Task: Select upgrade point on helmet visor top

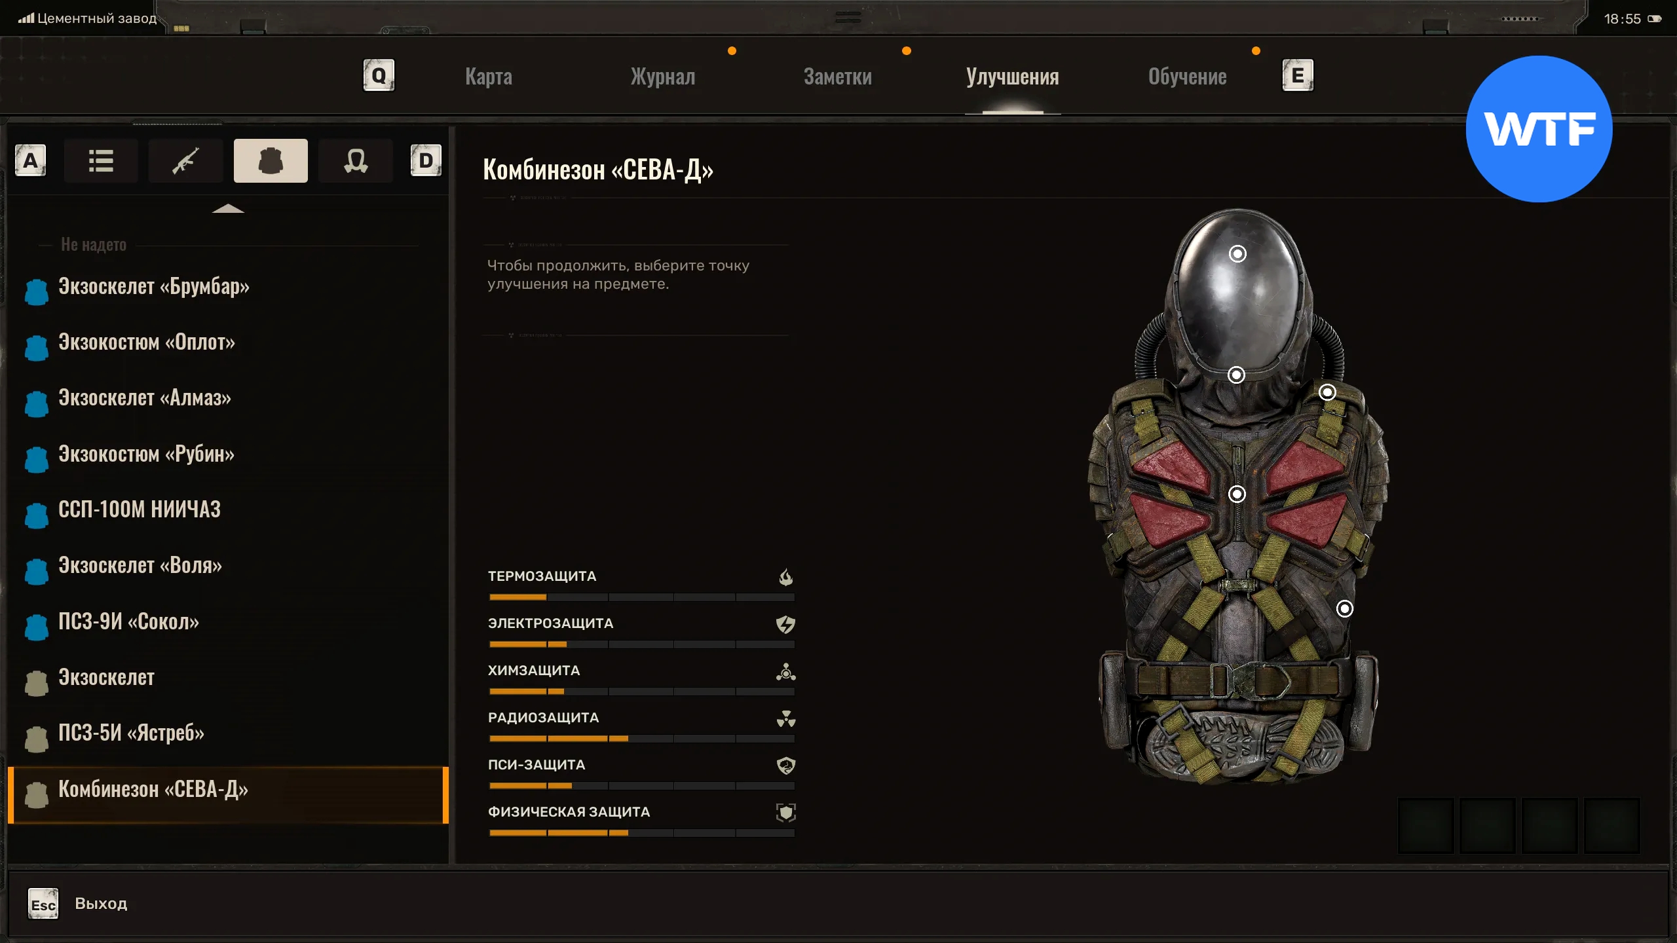Action: (x=1237, y=254)
